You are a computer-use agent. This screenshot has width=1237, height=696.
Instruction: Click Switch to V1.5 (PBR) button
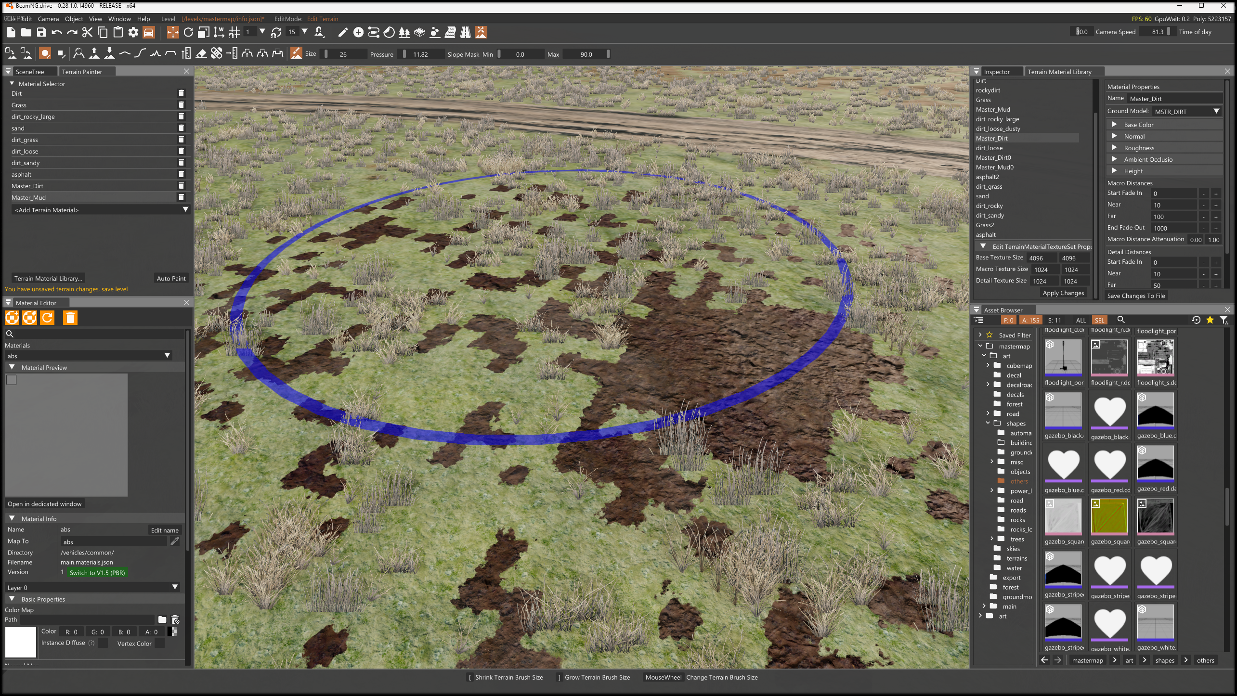click(97, 573)
